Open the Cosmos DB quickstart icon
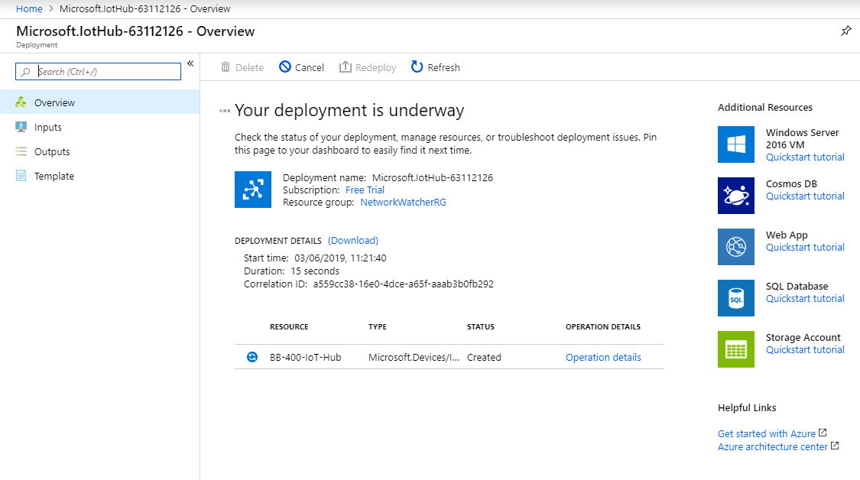This screenshot has height=480, width=860. (x=735, y=195)
